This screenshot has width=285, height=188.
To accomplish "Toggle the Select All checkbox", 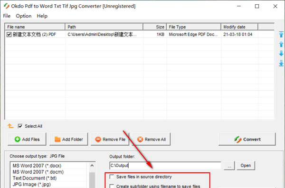I will click(x=20, y=126).
